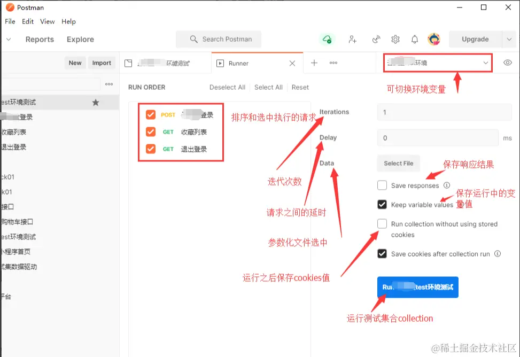Uncheck the GET 收藏列表 request checkbox

tap(151, 131)
